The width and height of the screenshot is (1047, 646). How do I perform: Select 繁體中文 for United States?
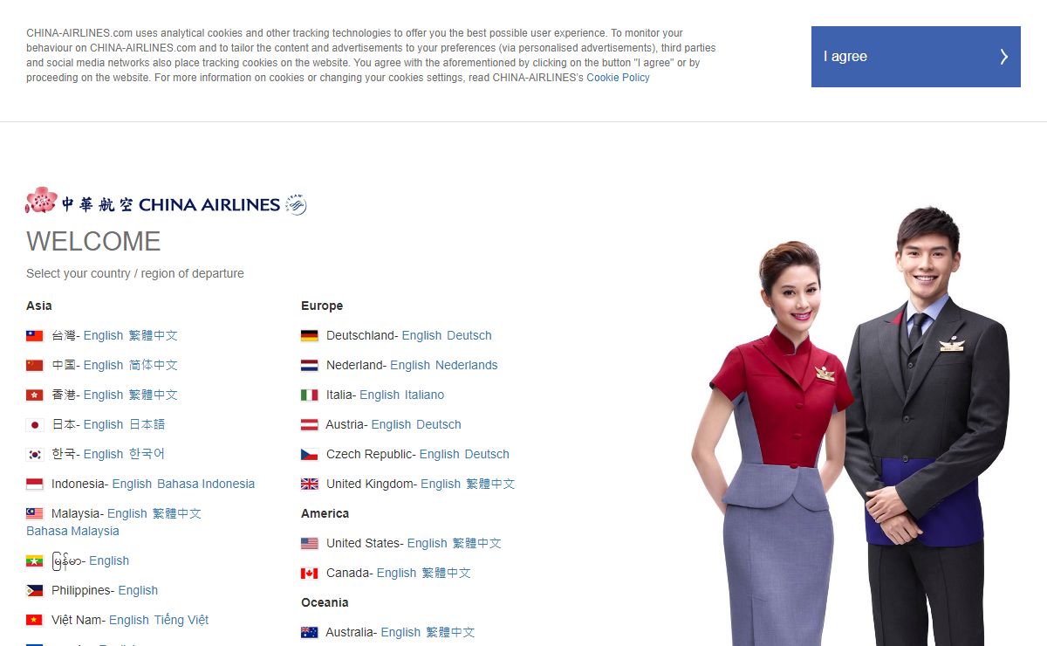(477, 543)
